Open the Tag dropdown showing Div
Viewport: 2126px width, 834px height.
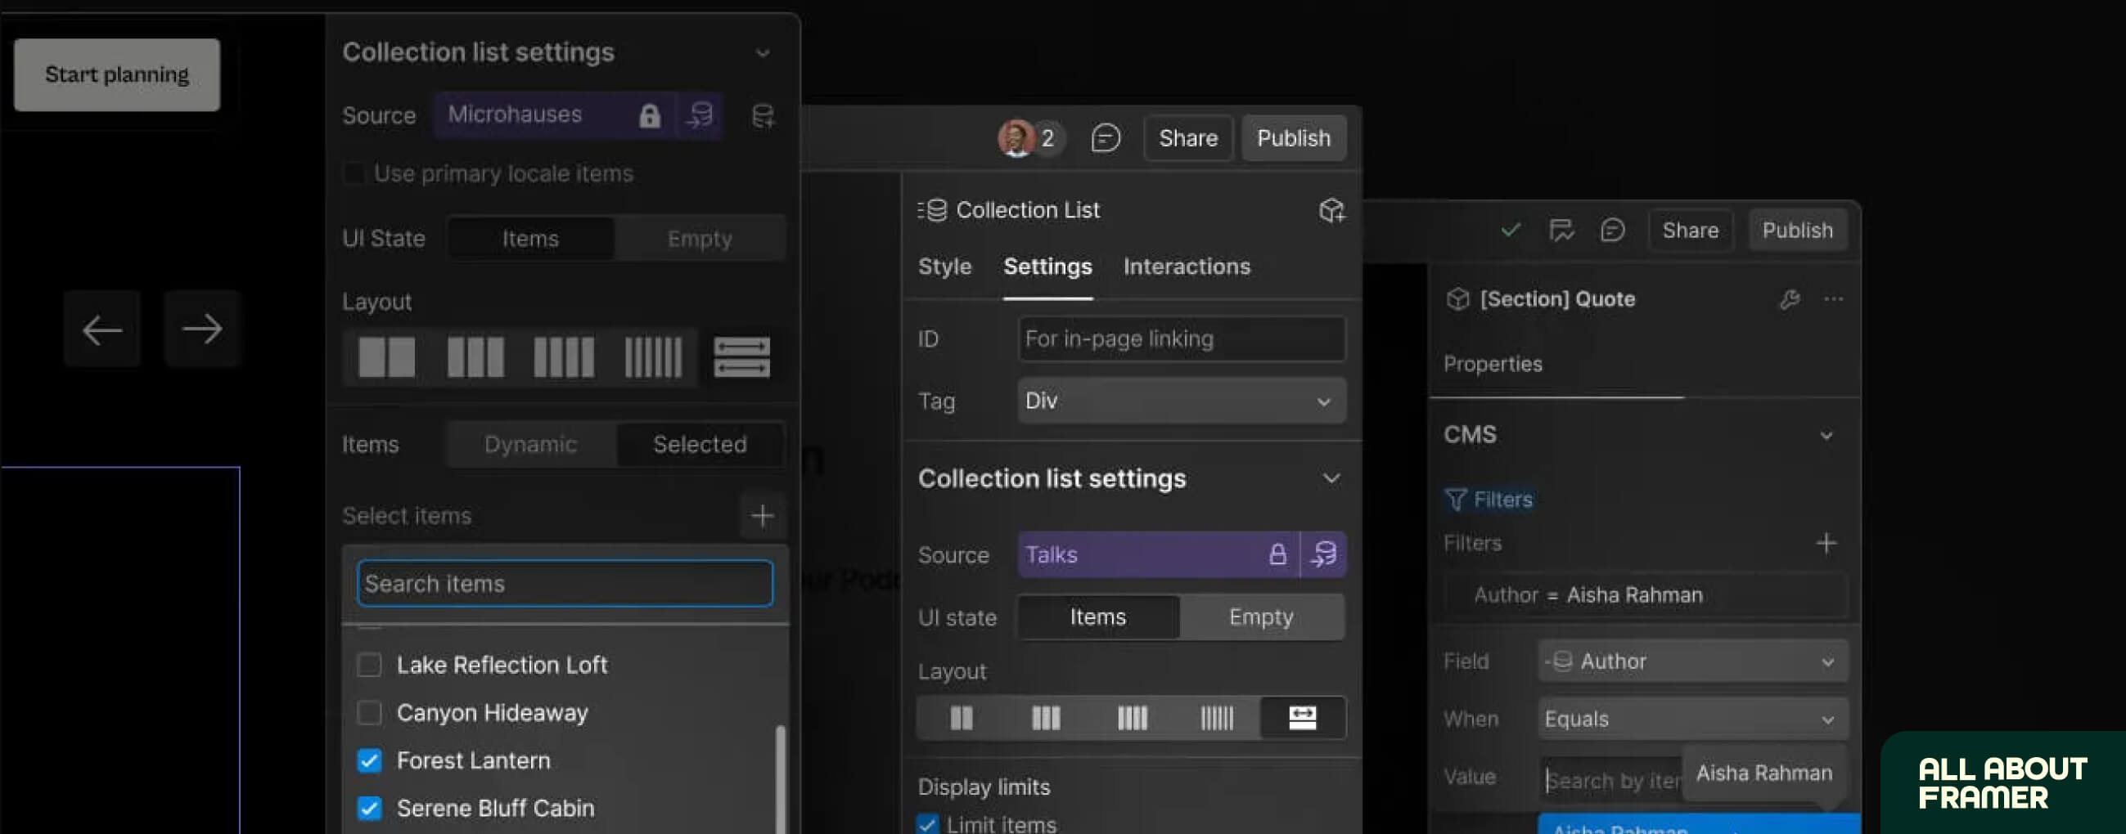[1180, 401]
